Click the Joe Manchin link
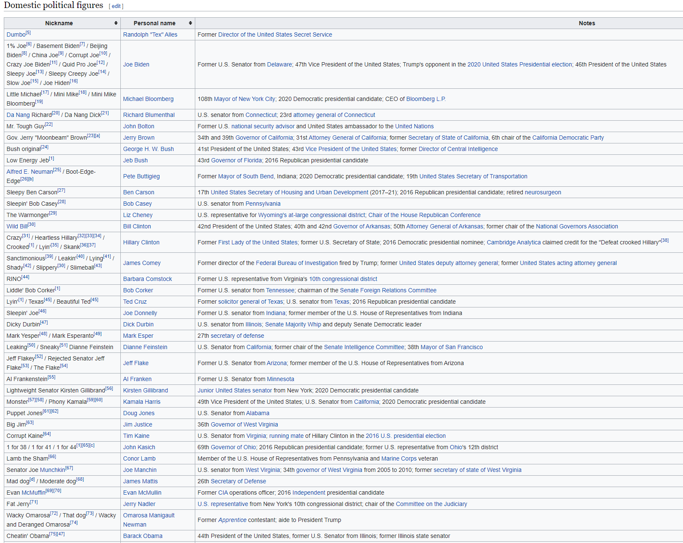This screenshot has height=543, width=683. tap(140, 470)
